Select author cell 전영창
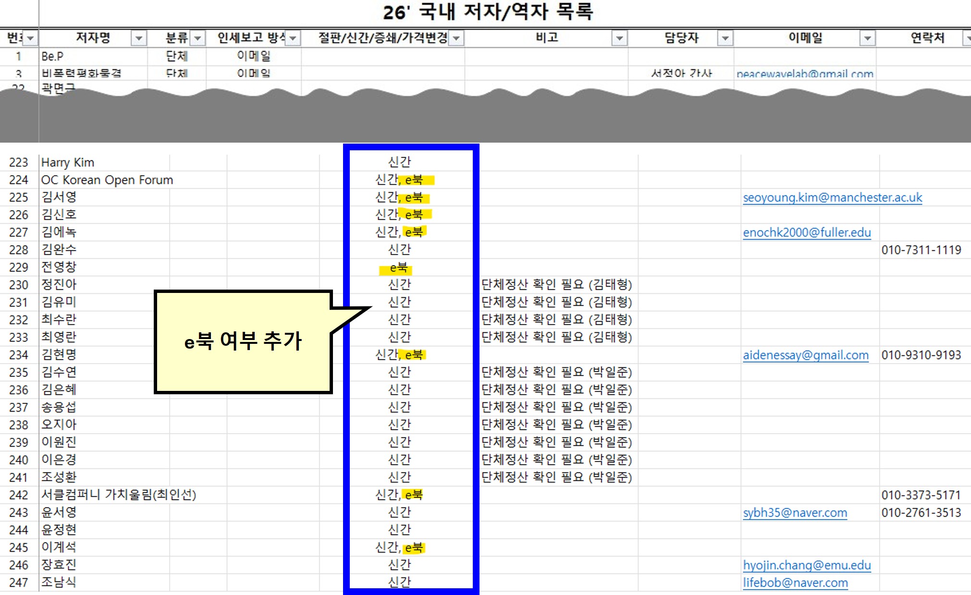Screen dimensions: 971x595 click(x=104, y=267)
